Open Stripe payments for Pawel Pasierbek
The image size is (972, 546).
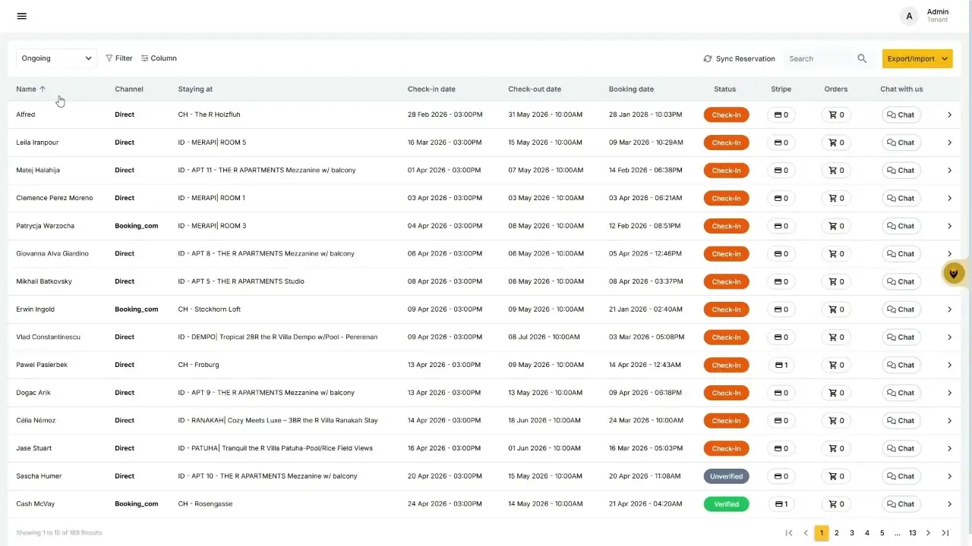pyautogui.click(x=781, y=366)
